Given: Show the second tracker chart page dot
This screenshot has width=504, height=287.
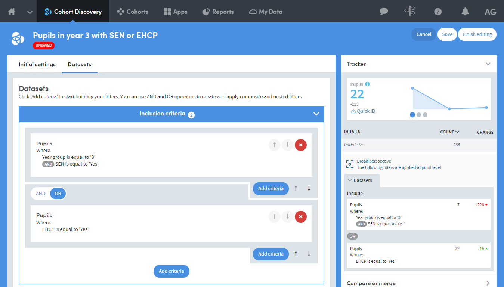Looking at the screenshot, I should point(419,115).
